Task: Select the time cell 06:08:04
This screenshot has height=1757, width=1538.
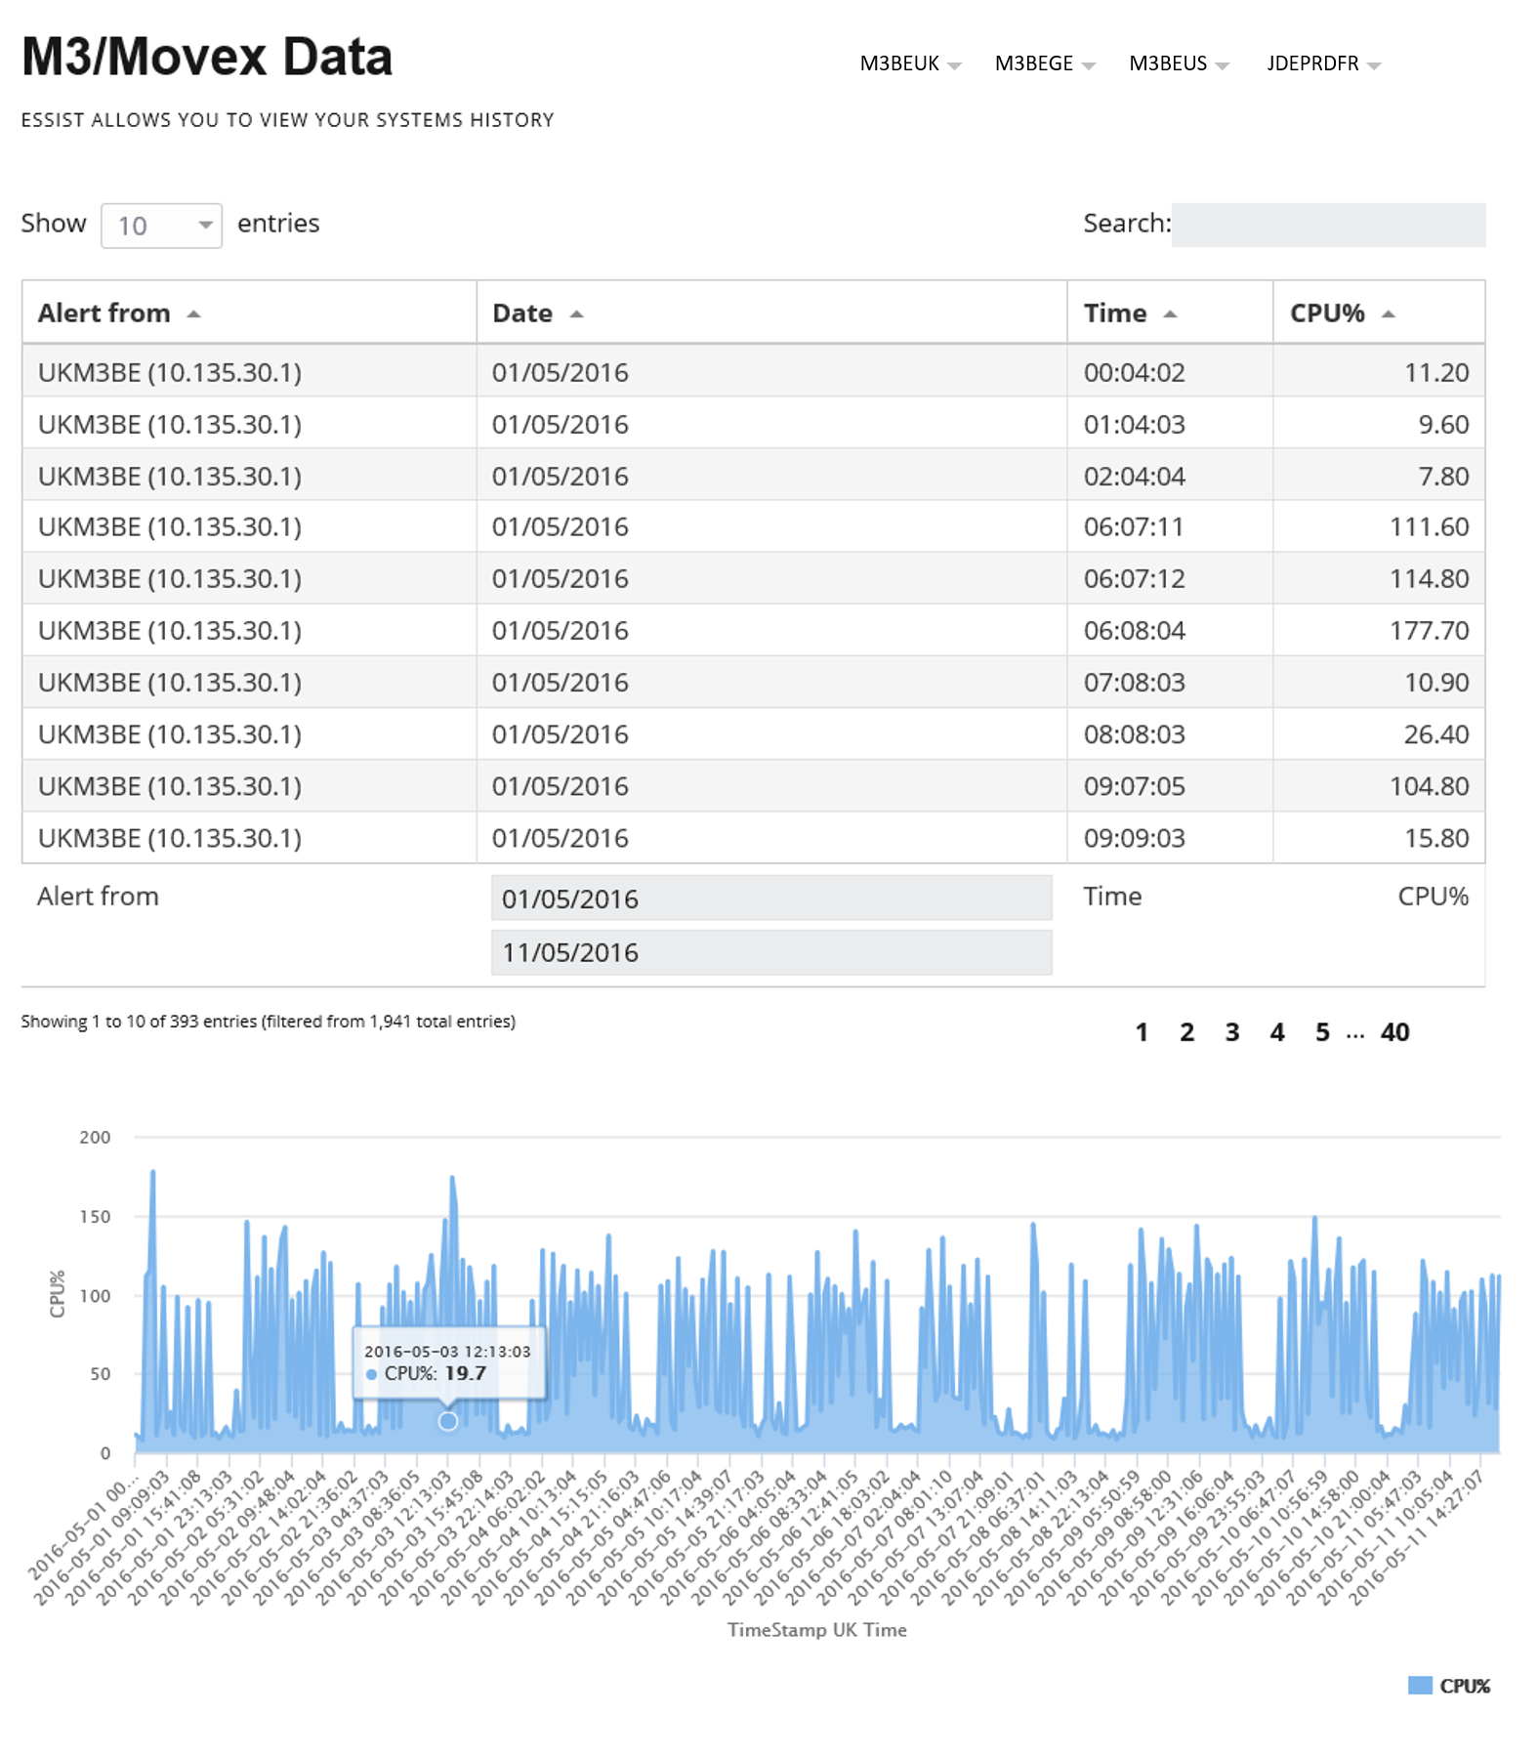Action: point(1170,631)
